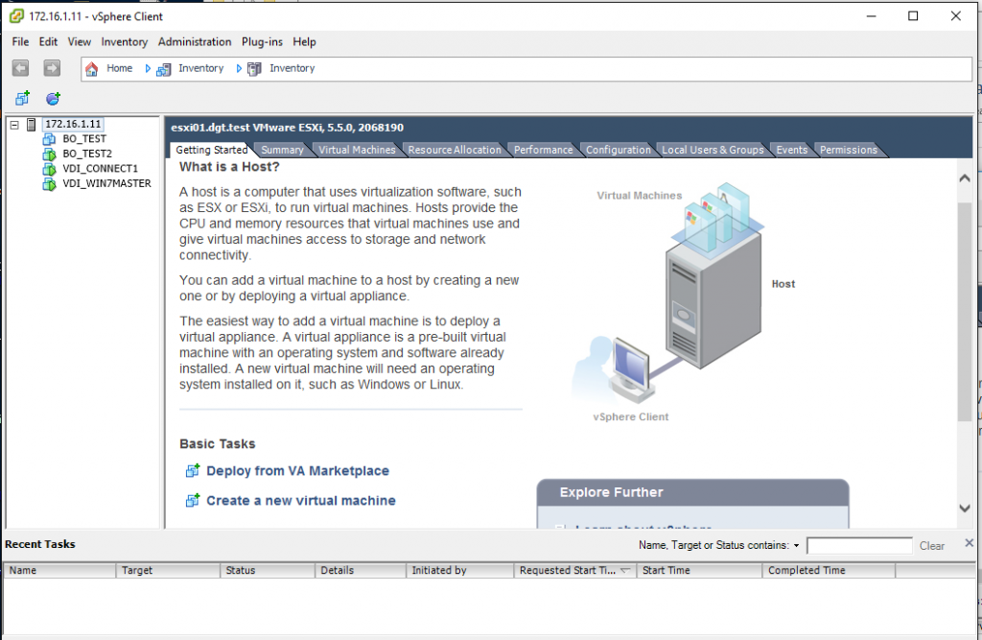Screen dimensions: 982x640
Task: Select the VDI_CONNECT1 tree item
Action: tap(100, 169)
